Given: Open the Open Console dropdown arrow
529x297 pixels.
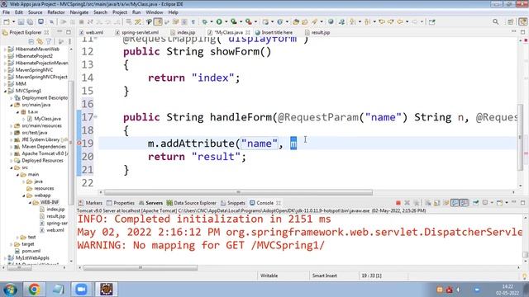Looking at the screenshot, I should (x=507, y=203).
